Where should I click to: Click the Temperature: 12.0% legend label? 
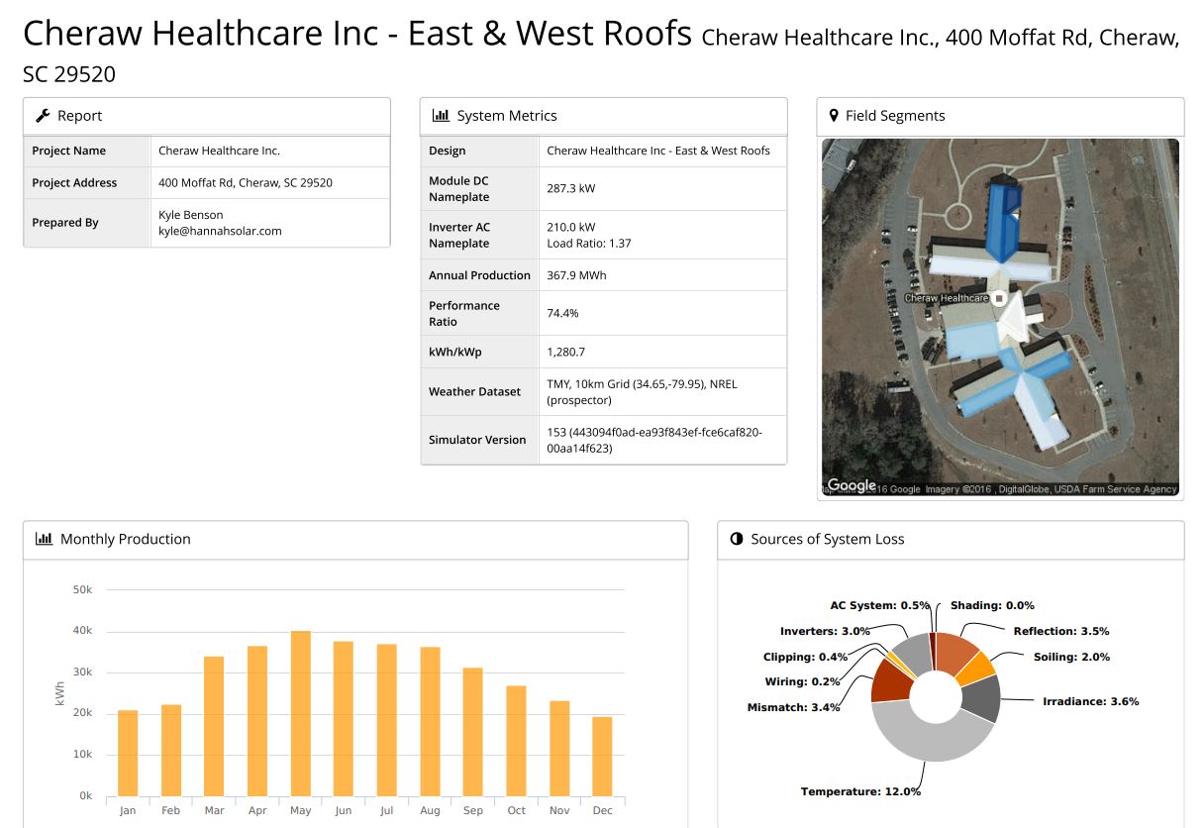click(x=860, y=791)
